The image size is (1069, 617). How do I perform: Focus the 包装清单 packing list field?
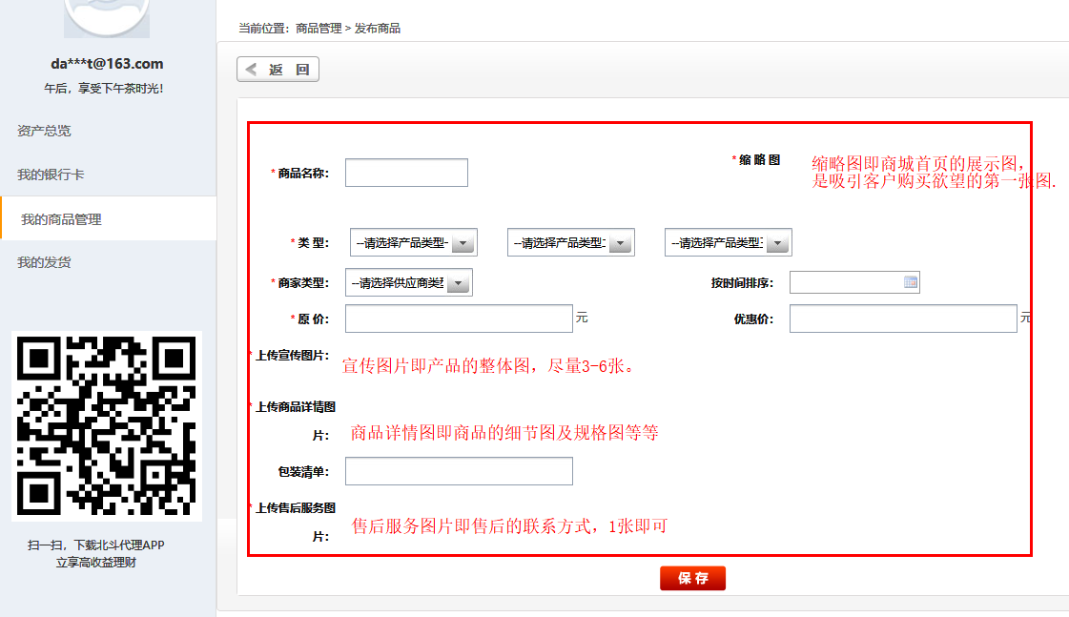click(458, 471)
